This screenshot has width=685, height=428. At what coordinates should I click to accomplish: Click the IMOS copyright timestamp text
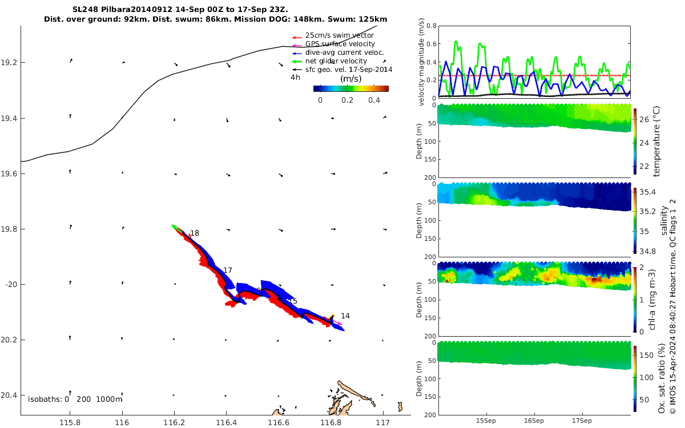[x=672, y=306]
